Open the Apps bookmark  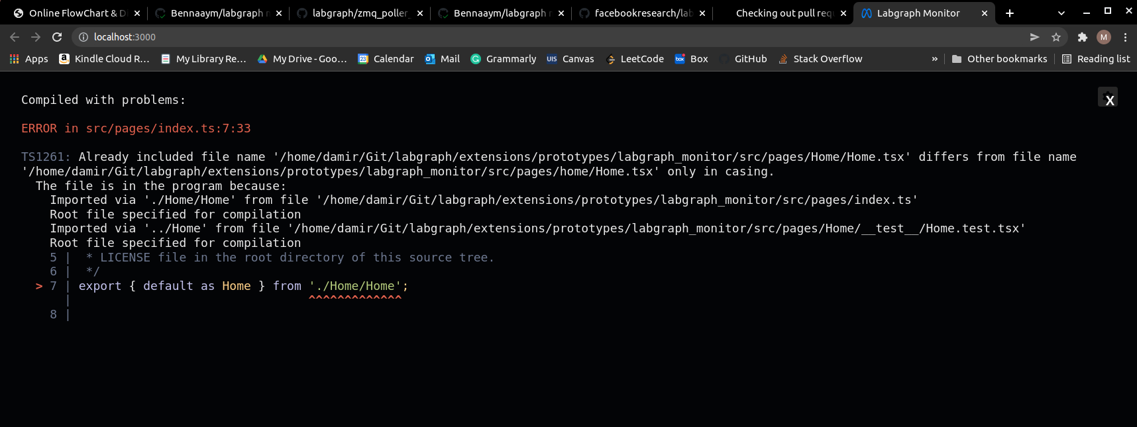pyautogui.click(x=28, y=59)
